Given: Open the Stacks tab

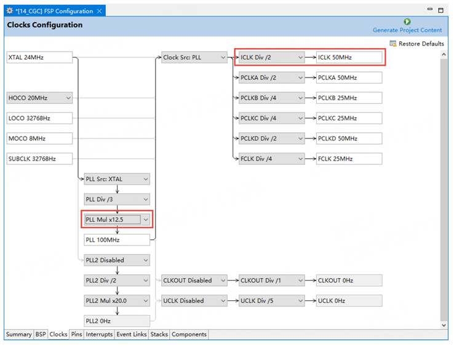Looking at the screenshot, I should tap(159, 334).
